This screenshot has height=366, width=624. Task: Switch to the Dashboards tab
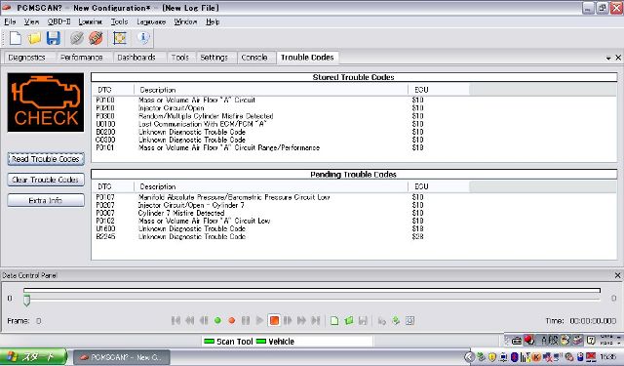[x=136, y=58]
